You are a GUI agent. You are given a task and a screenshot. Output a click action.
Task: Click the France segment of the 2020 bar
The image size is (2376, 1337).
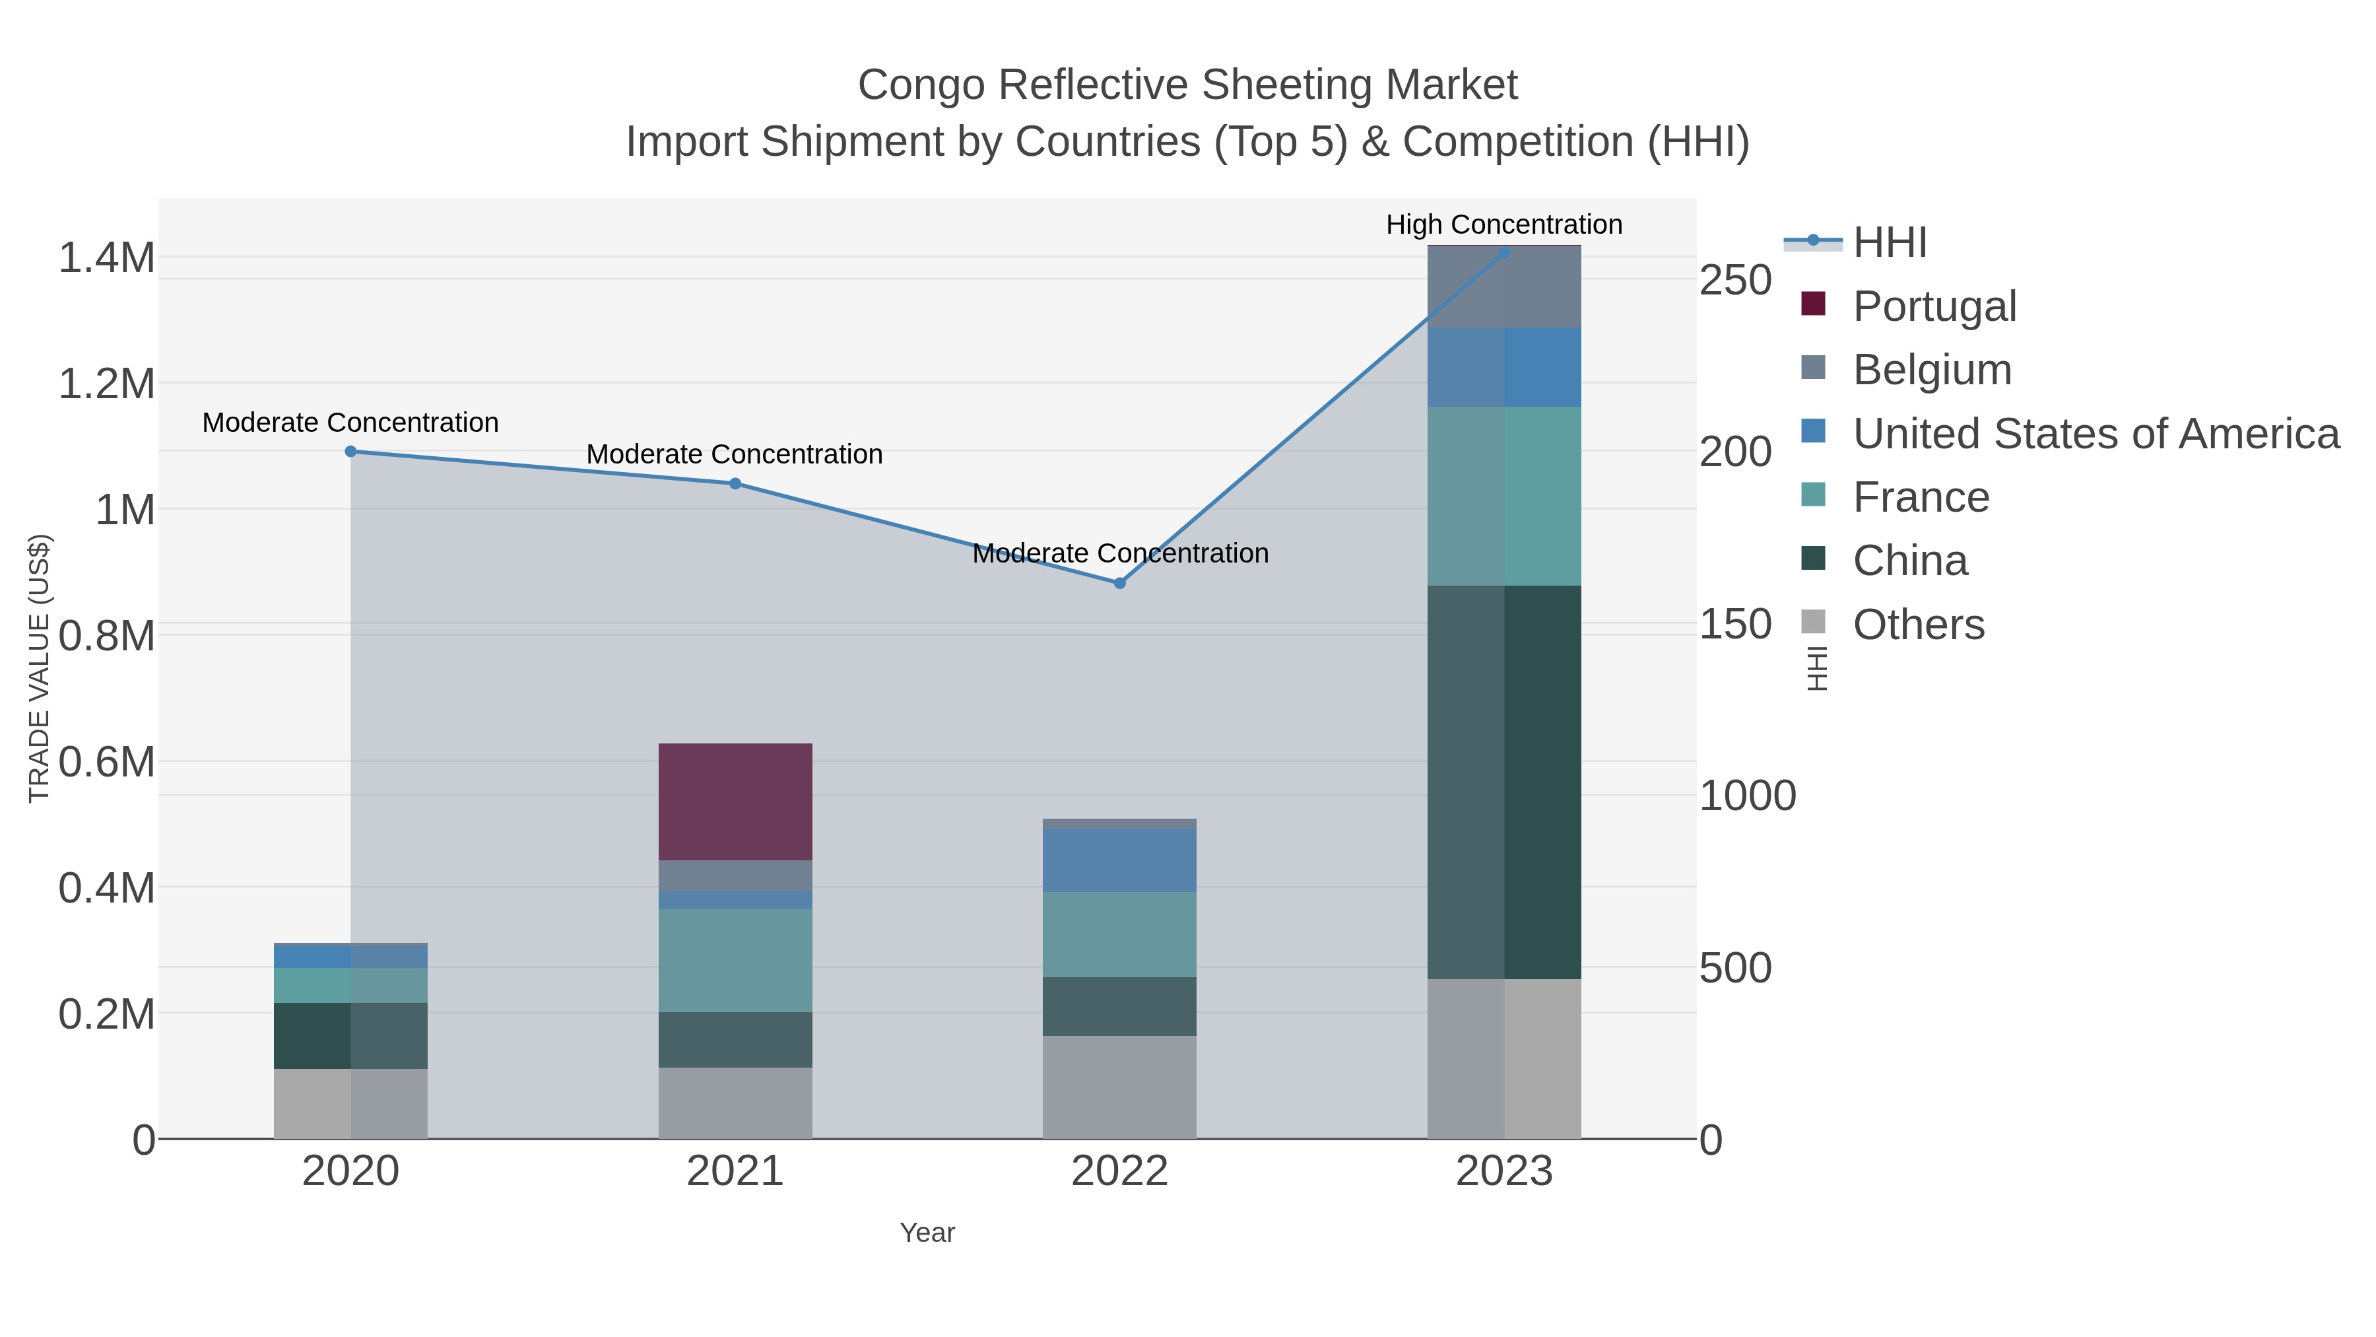point(350,986)
